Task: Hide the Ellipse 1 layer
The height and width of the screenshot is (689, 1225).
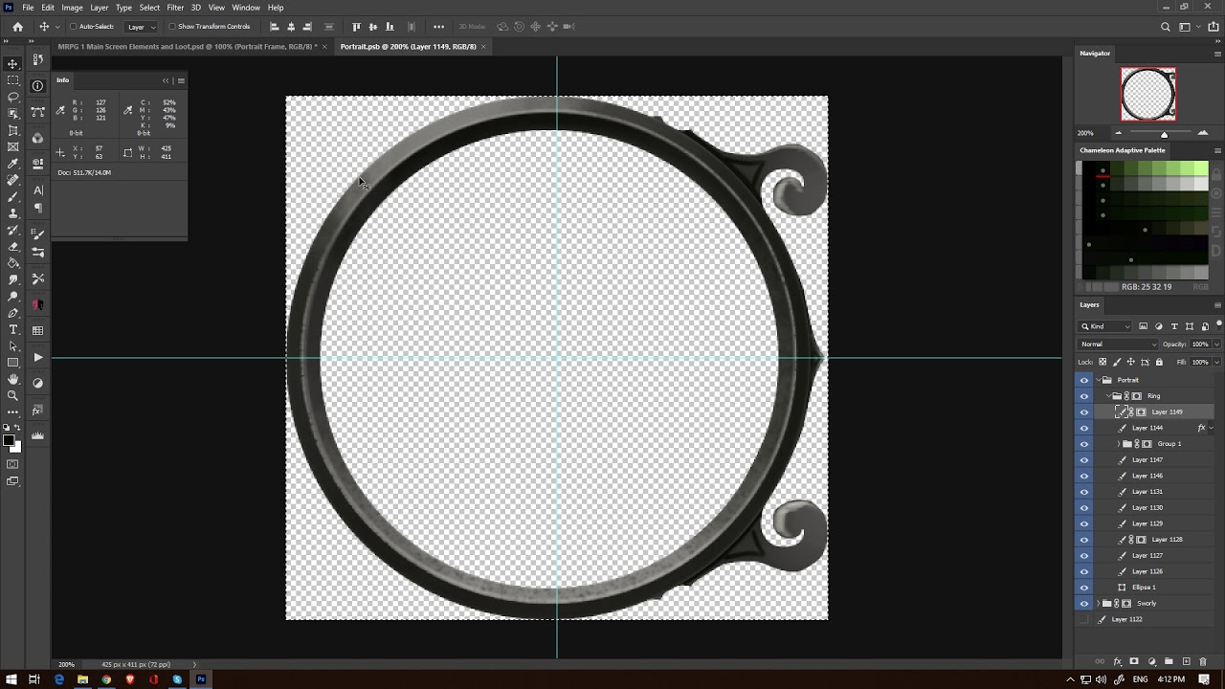Action: 1084,588
